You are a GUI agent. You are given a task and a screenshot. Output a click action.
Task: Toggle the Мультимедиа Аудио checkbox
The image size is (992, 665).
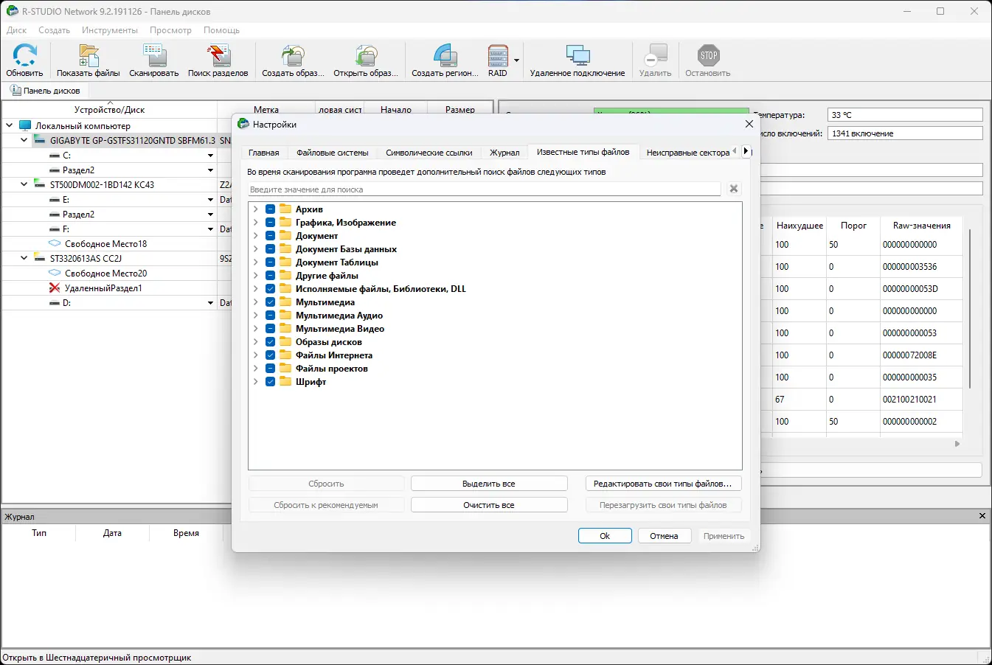[x=270, y=316]
